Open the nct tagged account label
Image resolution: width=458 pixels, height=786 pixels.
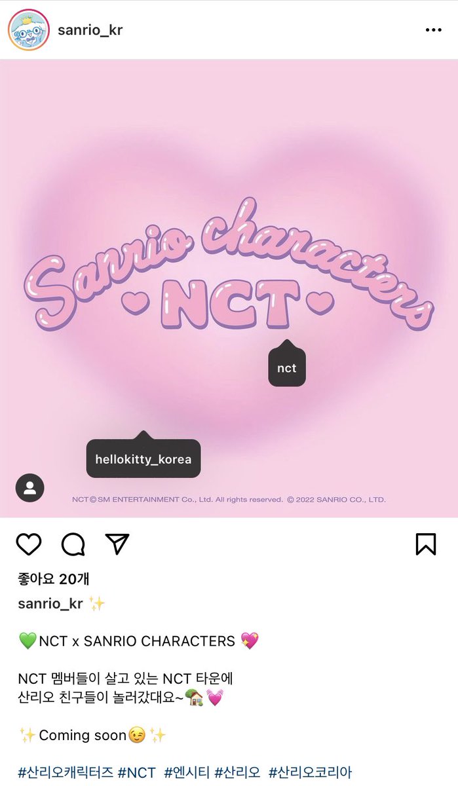point(287,368)
